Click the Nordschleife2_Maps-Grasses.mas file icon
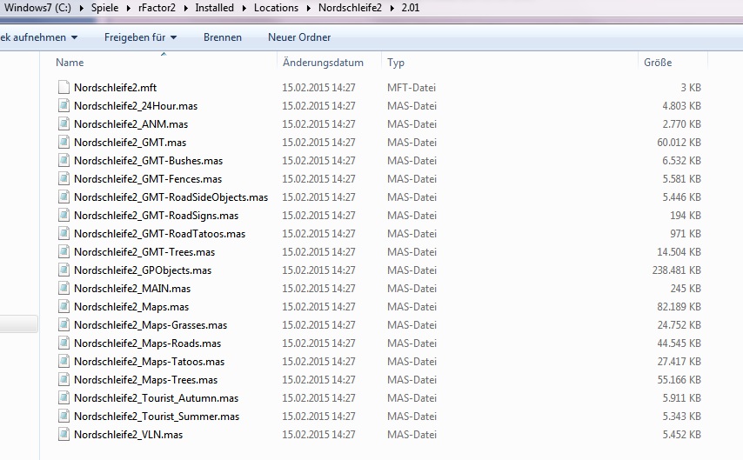743x460 pixels. 64,324
